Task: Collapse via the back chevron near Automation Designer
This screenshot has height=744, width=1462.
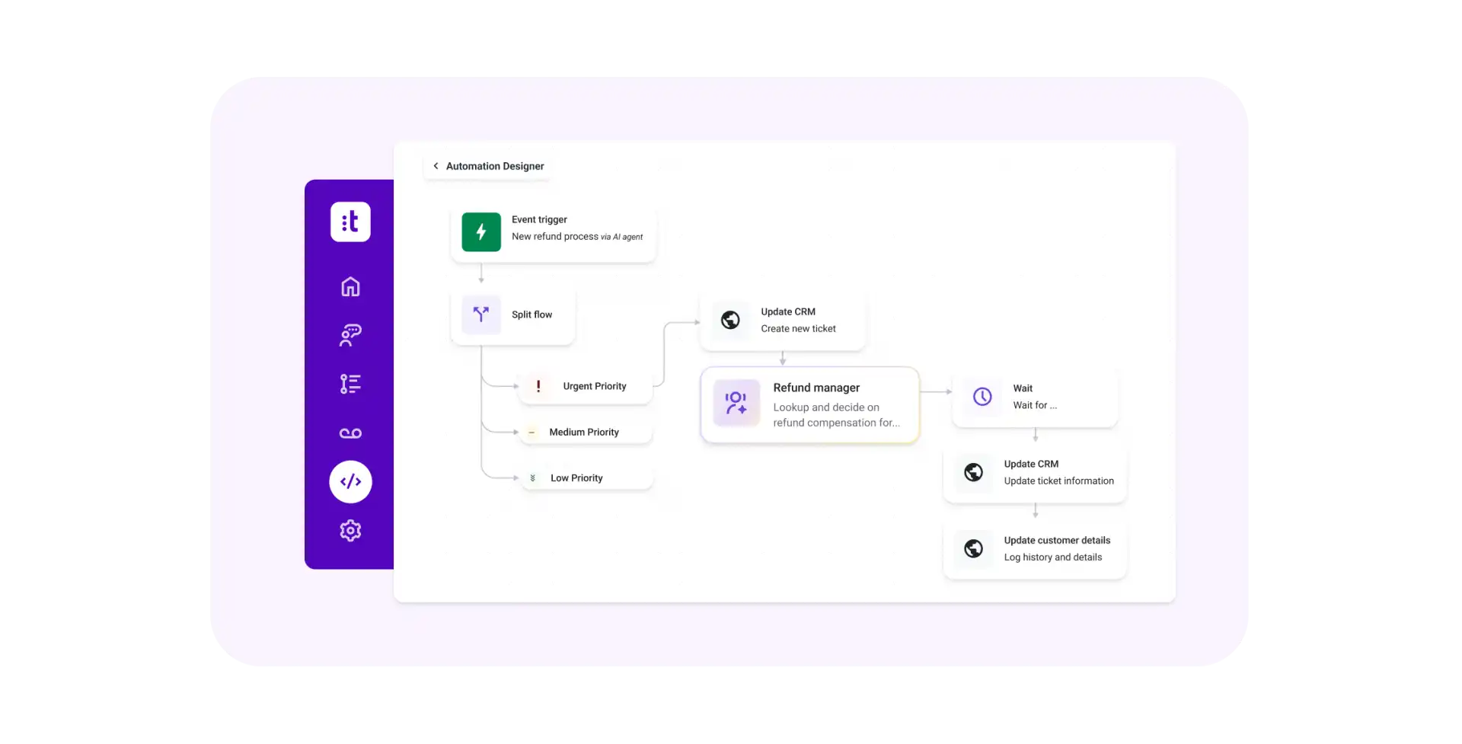Action: click(x=436, y=165)
